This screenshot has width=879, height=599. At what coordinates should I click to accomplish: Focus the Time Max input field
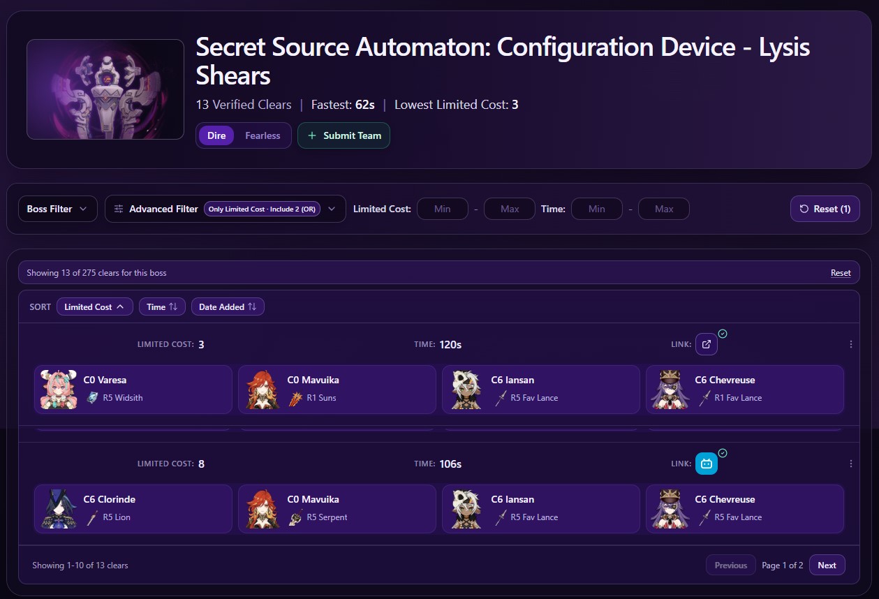point(664,209)
